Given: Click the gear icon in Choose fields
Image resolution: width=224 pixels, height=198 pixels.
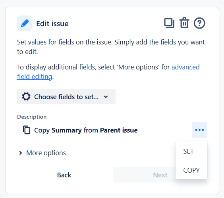Looking at the screenshot, I should coord(26,97).
